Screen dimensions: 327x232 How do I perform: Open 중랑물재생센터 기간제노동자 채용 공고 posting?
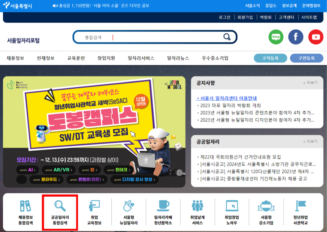(x=252, y=178)
